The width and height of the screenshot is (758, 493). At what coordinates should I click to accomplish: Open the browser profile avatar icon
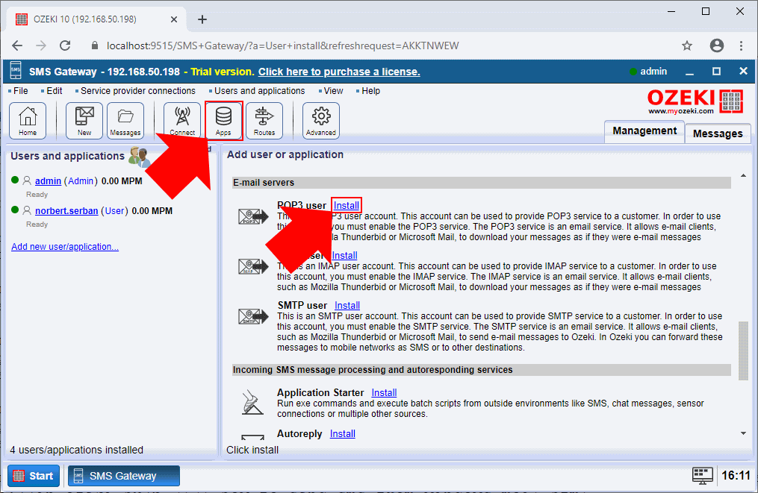pos(717,46)
